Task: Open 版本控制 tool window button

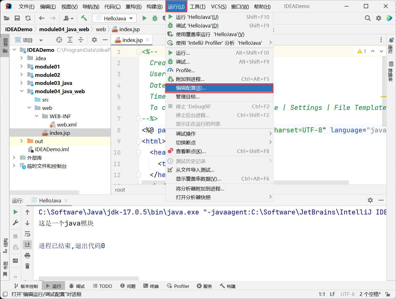Action: (x=26, y=286)
